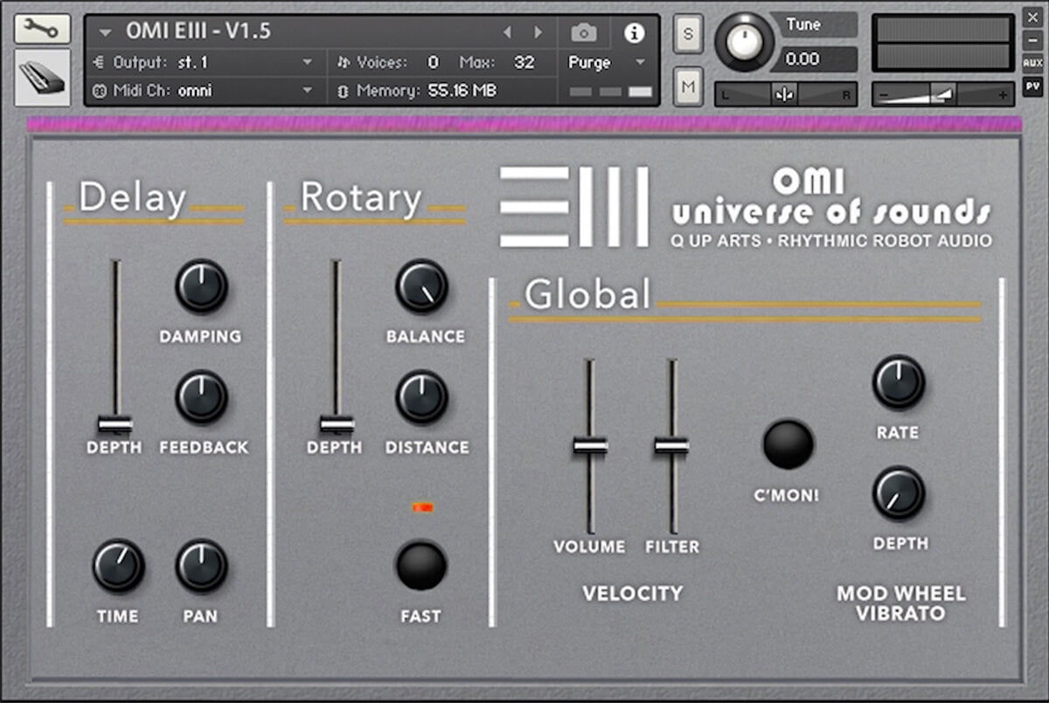Click the Rotary DEPTH slider handle

[x=337, y=424]
